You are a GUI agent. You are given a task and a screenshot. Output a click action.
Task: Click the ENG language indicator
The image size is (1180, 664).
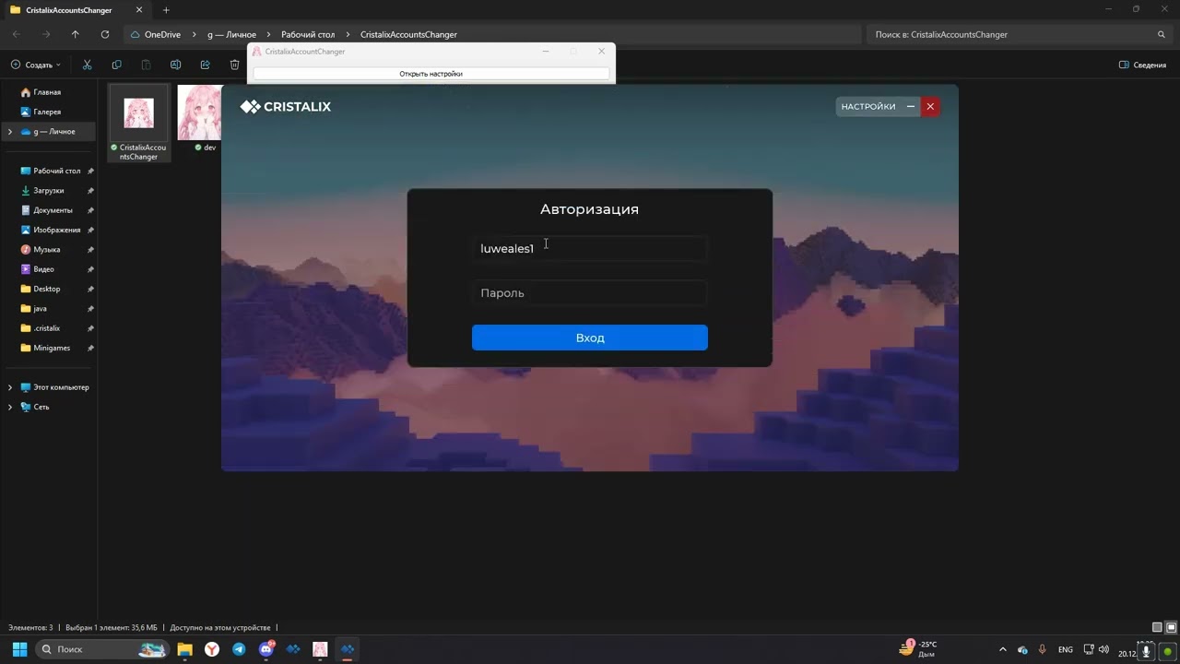1066,649
